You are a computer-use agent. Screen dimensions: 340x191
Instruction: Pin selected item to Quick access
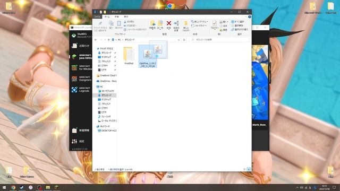tap(100, 26)
